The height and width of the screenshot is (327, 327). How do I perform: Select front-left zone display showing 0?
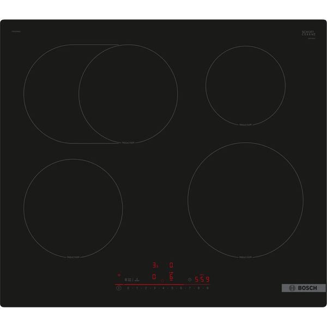(x=154, y=277)
